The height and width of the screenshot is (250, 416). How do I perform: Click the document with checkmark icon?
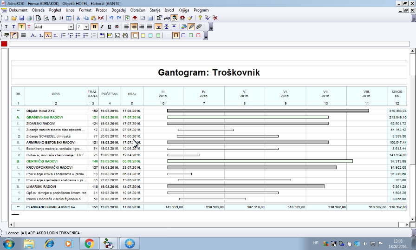[x=208, y=18]
